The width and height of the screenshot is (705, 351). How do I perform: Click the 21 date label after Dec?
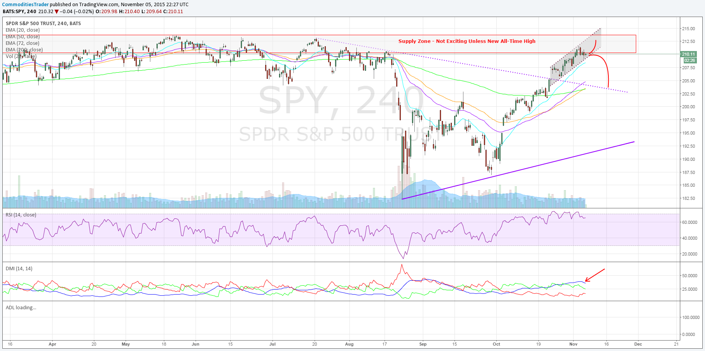point(676,344)
